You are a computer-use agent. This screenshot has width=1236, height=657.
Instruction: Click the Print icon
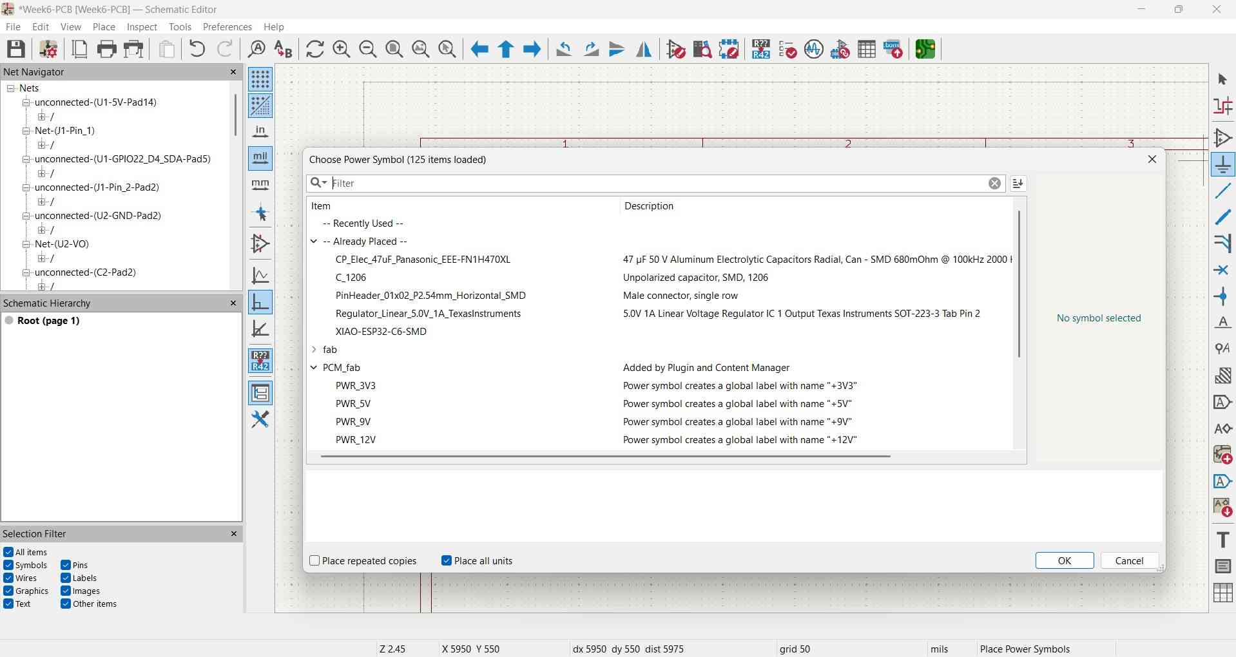point(107,49)
